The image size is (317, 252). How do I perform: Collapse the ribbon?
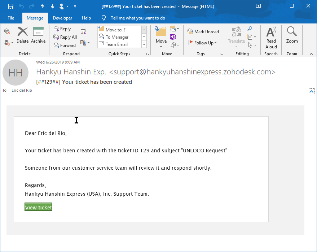pyautogui.click(x=311, y=54)
